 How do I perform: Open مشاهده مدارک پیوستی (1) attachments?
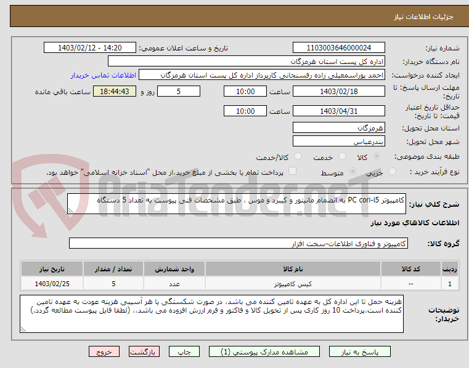(x=264, y=351)
